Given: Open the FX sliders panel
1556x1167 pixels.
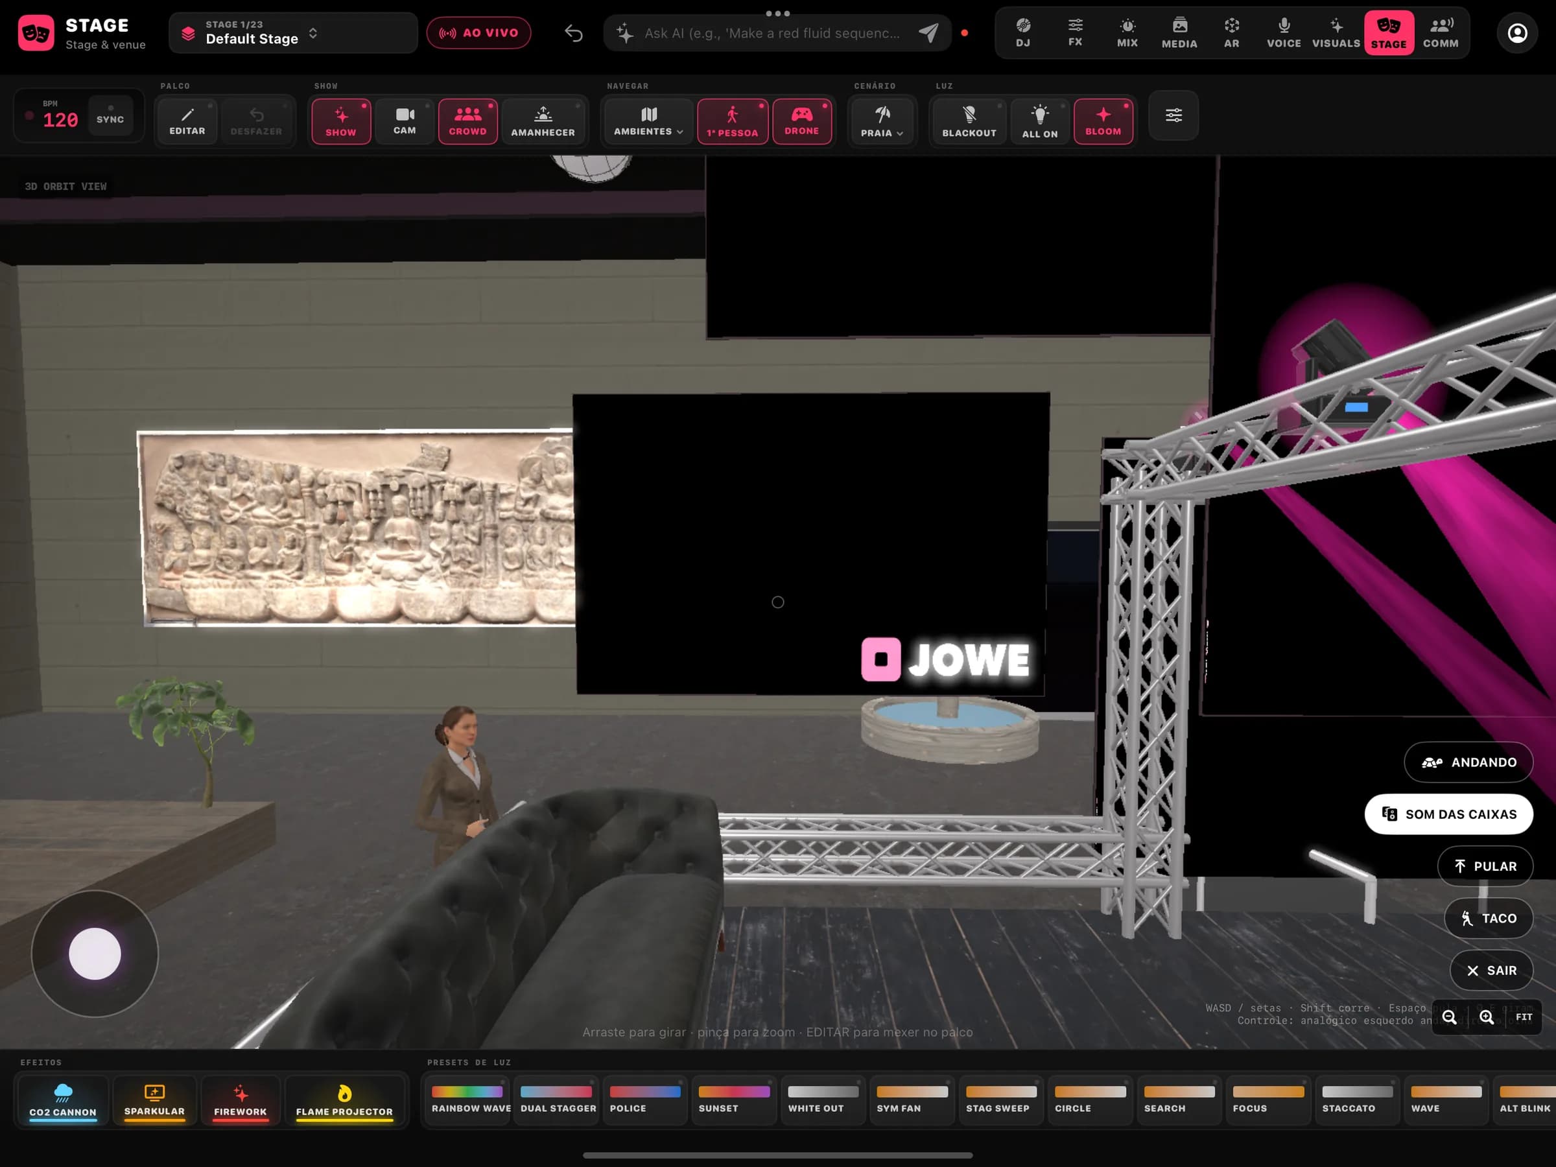Looking at the screenshot, I should pos(1075,33).
